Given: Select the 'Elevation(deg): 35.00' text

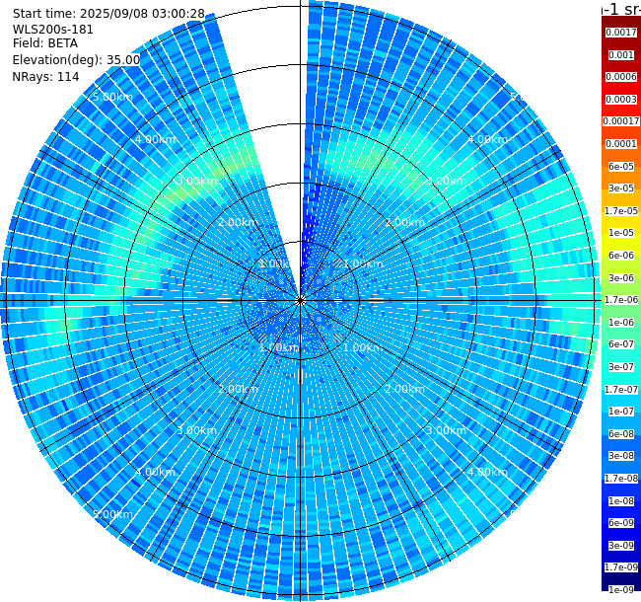Looking at the screenshot, I should coord(76,60).
